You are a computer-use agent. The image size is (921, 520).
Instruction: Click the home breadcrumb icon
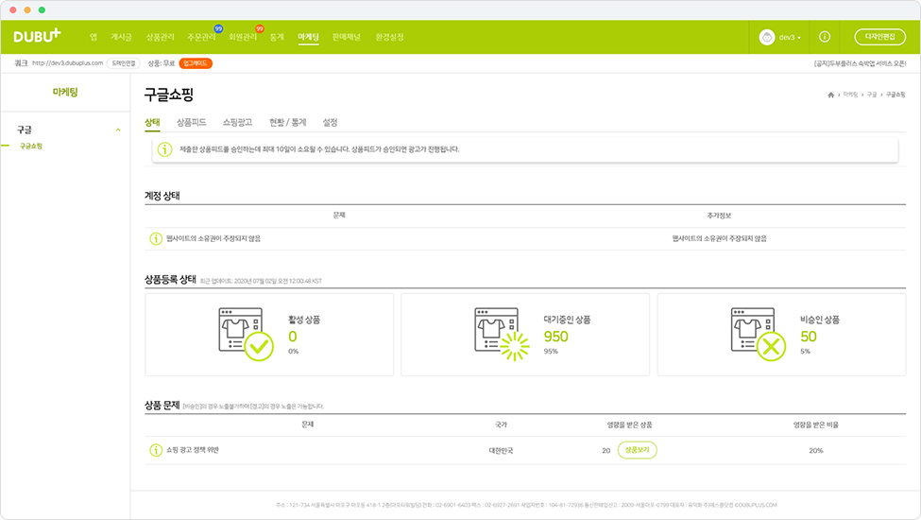830,95
